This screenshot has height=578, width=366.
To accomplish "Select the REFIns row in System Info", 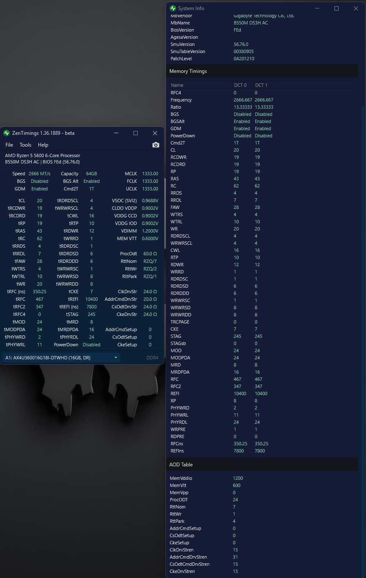I will (x=262, y=451).
